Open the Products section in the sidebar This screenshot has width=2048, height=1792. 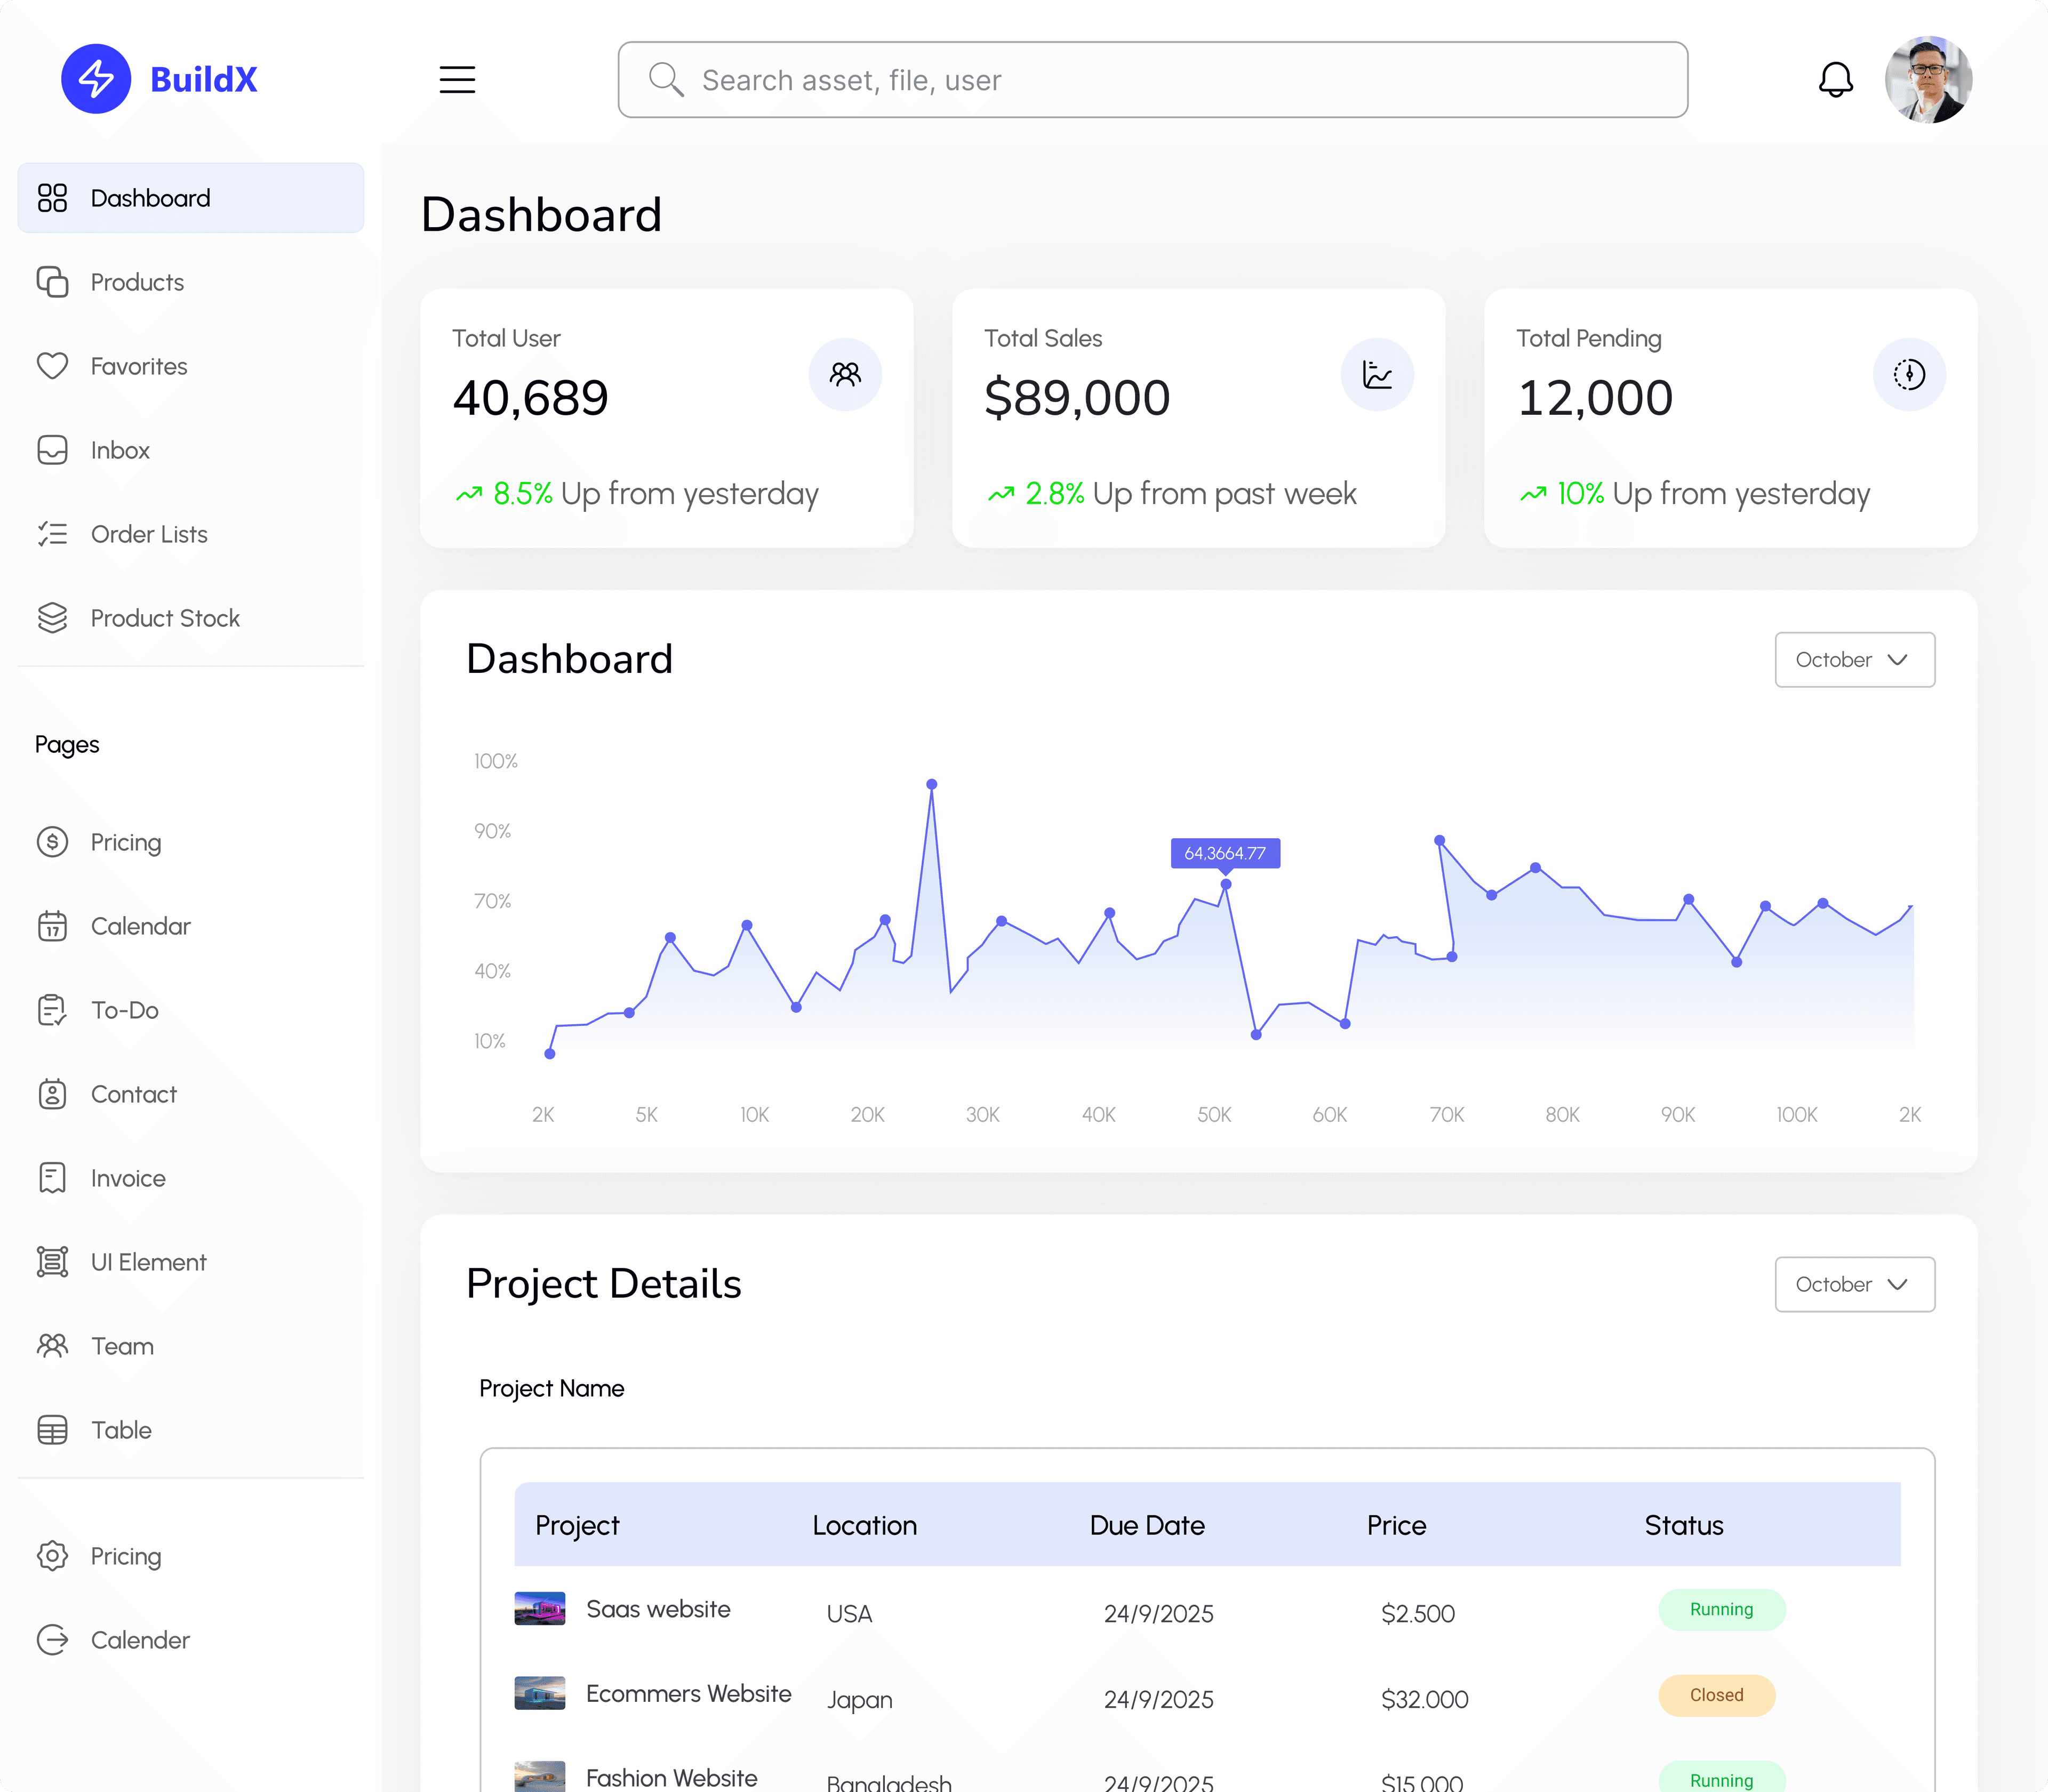[137, 282]
